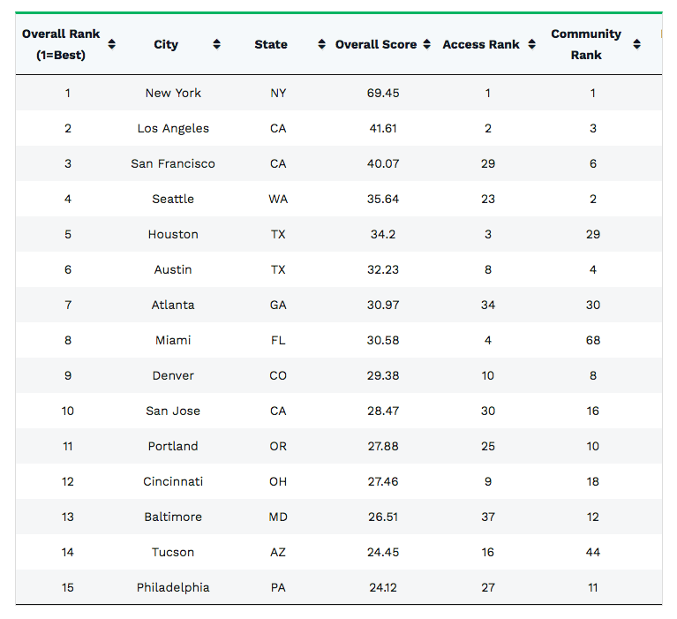Select the New York city cell
The image size is (677, 619).
(173, 93)
